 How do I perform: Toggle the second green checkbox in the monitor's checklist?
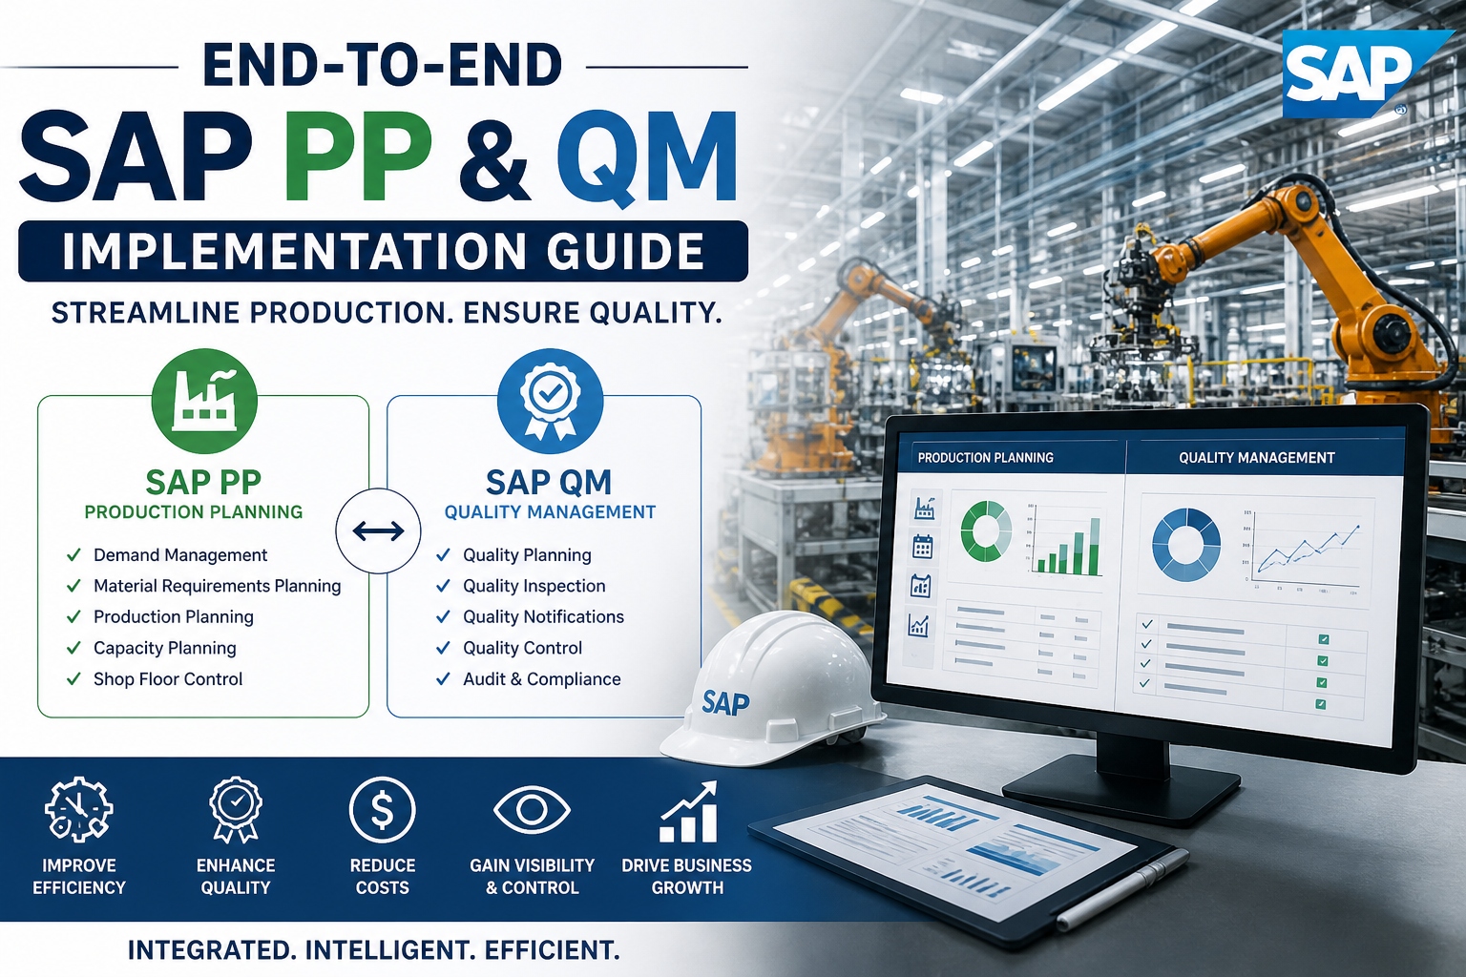coord(1323,660)
